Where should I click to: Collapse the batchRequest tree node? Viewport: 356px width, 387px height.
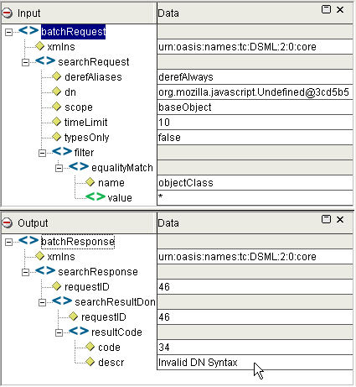9,32
